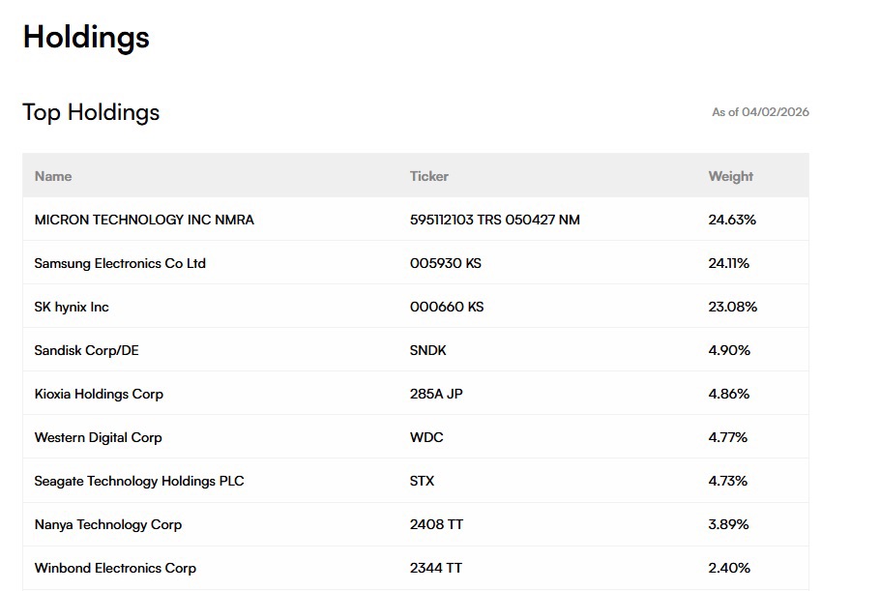
Task: Open Kioxia Holdings Corp entry
Action: [99, 394]
